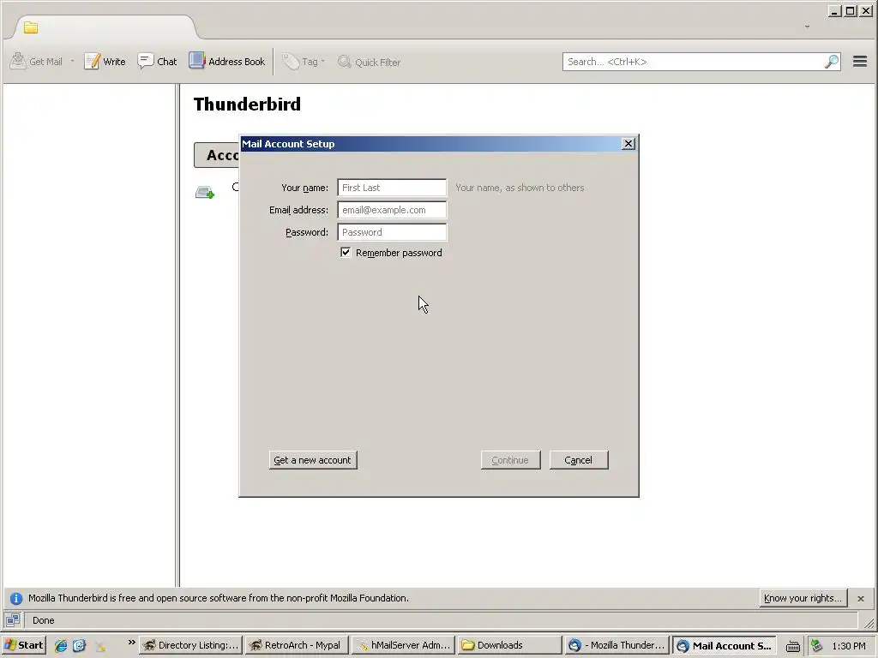The height and width of the screenshot is (658, 878).
Task: Expand the quick launch overflow chevron
Action: click(131, 642)
